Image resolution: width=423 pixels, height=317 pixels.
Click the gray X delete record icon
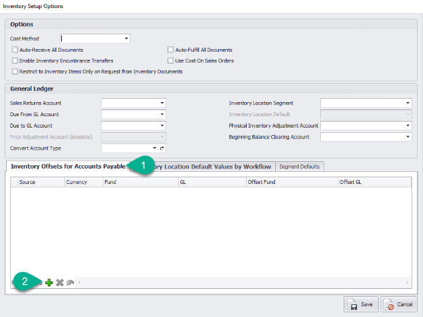click(59, 283)
